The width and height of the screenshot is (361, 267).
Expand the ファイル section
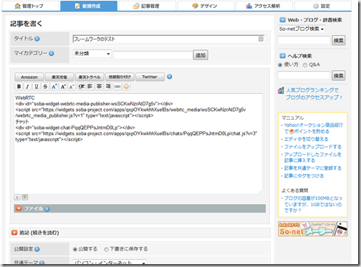click(19, 208)
